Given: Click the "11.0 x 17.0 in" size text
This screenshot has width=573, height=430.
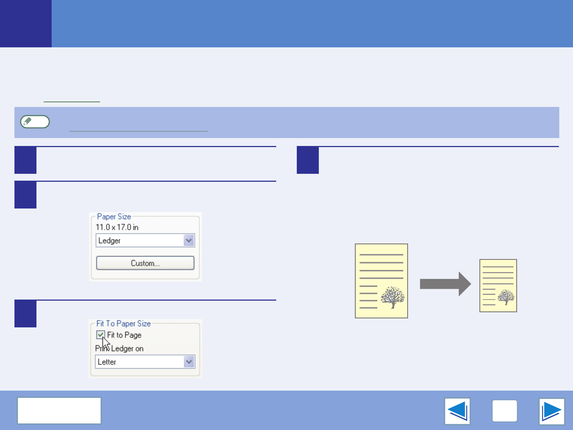Looking at the screenshot, I should [117, 227].
